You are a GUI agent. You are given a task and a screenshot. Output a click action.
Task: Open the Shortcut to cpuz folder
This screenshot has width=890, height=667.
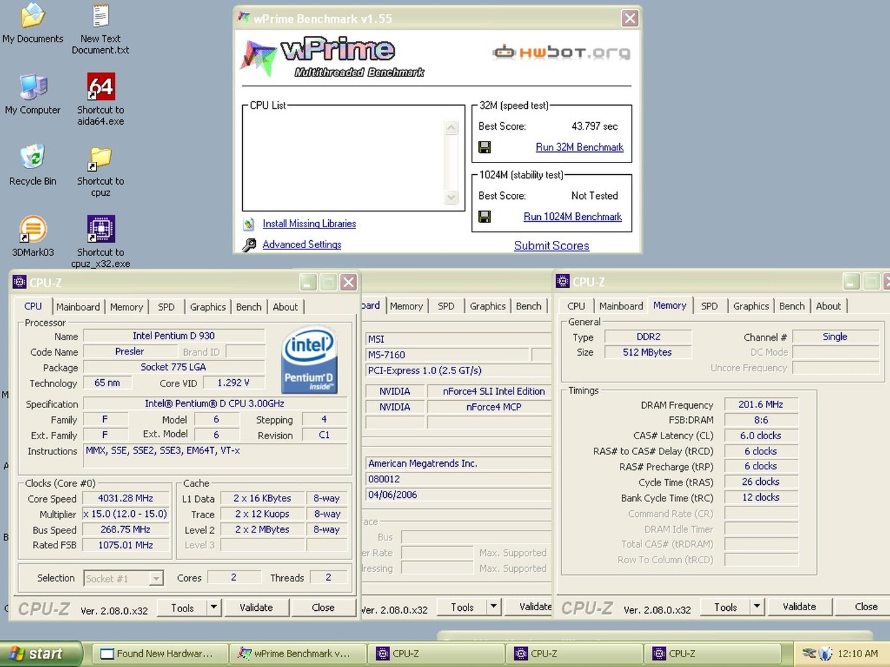coord(101,159)
